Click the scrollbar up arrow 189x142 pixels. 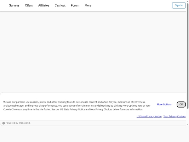click(187, 2)
